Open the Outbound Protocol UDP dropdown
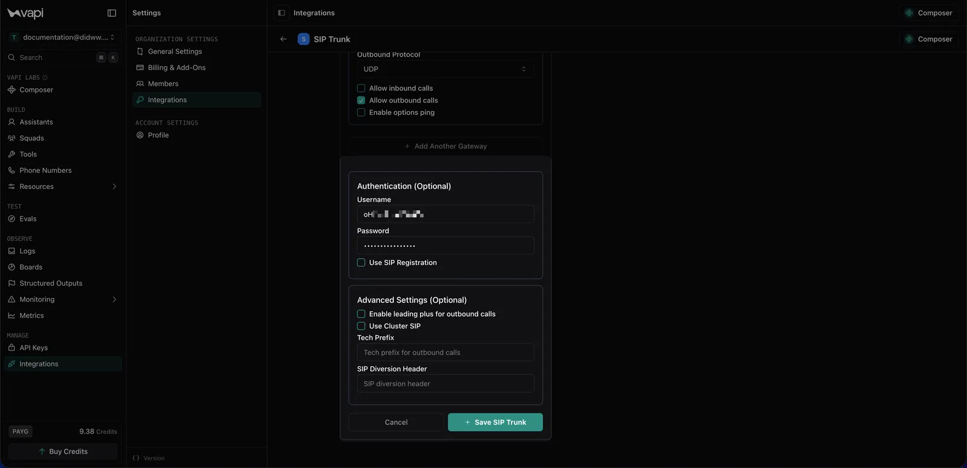This screenshot has height=468, width=967. [445, 69]
